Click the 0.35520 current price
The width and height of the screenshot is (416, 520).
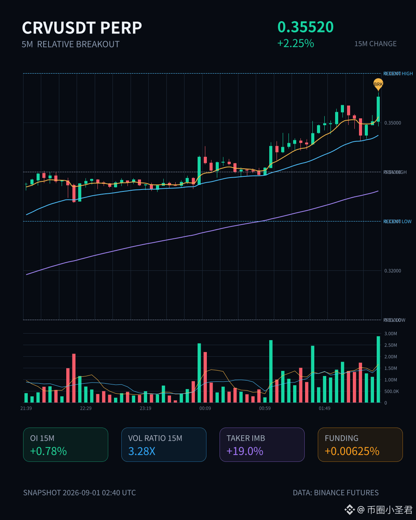tap(305, 27)
